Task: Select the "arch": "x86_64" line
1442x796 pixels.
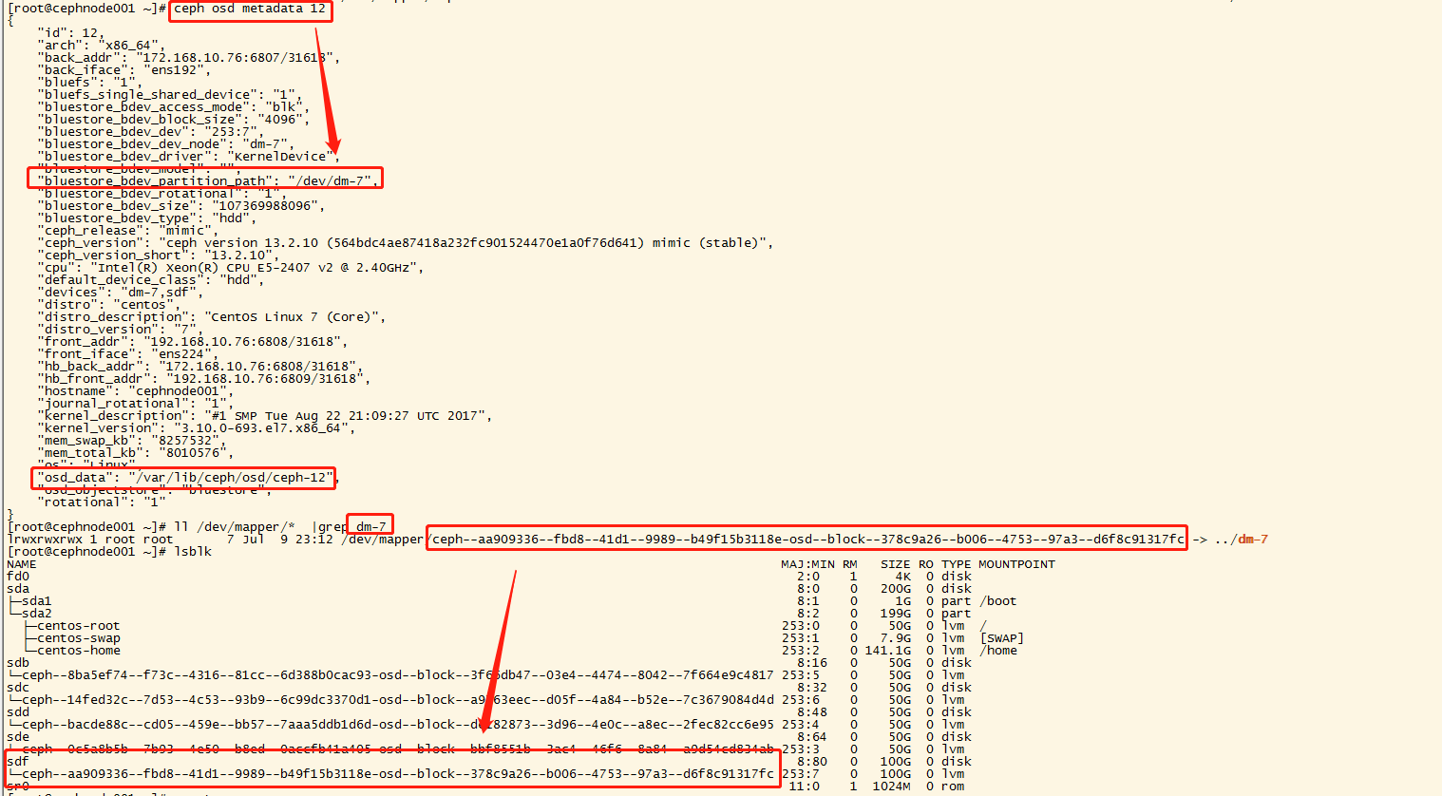Action: (101, 46)
